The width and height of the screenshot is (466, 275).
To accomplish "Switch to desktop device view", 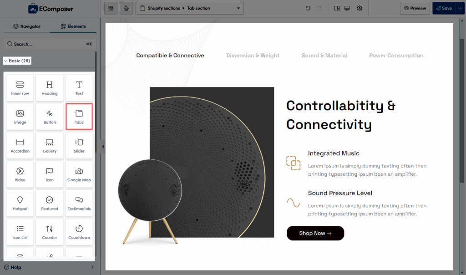I will coord(347,8).
